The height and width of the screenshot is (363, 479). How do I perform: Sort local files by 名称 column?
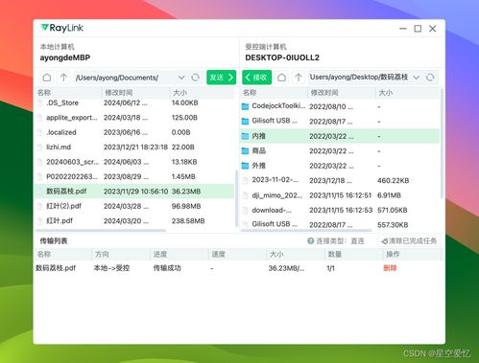[x=68, y=93]
